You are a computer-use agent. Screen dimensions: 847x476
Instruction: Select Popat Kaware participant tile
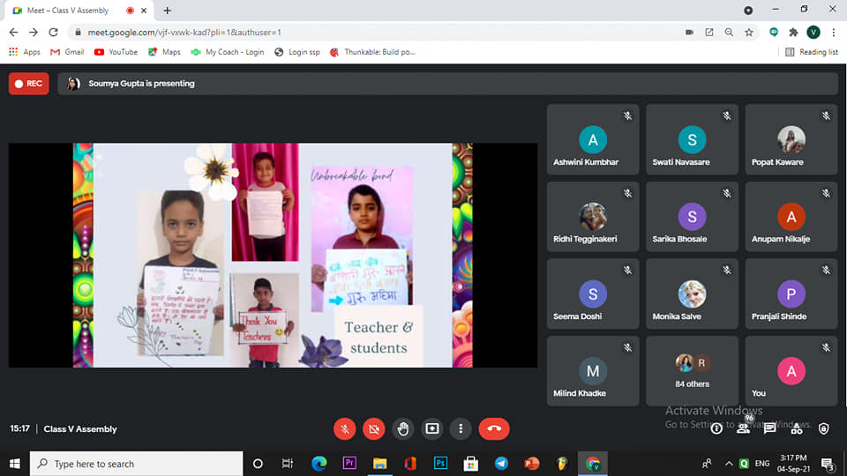point(791,140)
